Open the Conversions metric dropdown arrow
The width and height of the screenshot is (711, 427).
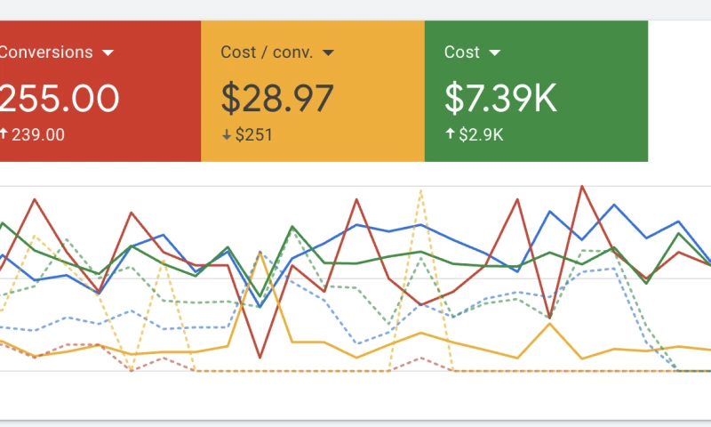pyautogui.click(x=108, y=53)
